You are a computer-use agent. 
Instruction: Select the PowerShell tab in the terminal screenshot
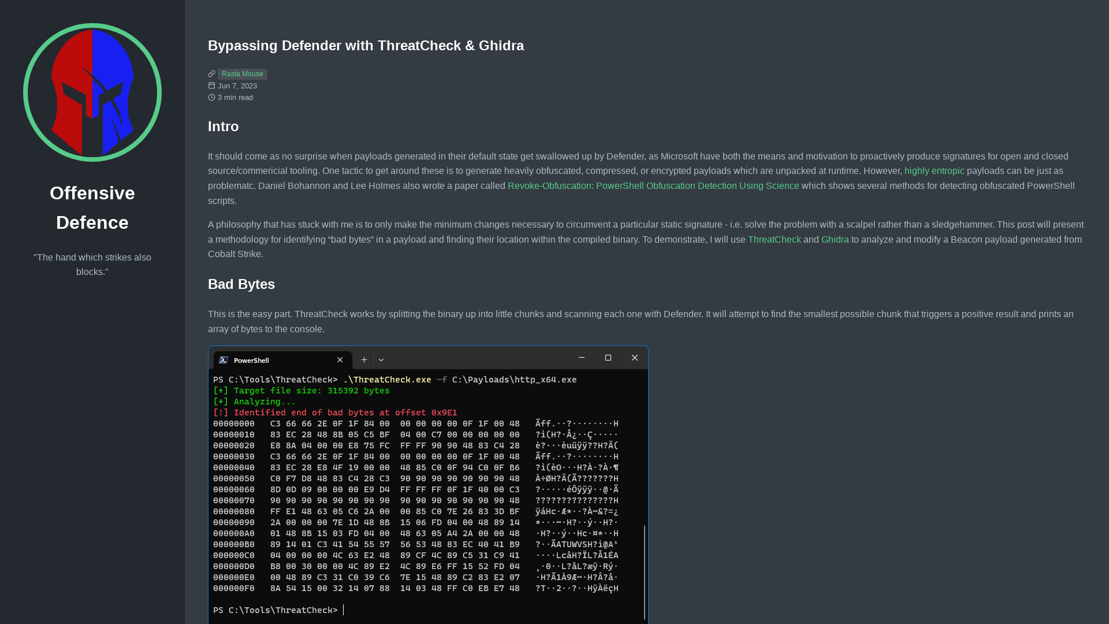click(x=283, y=360)
